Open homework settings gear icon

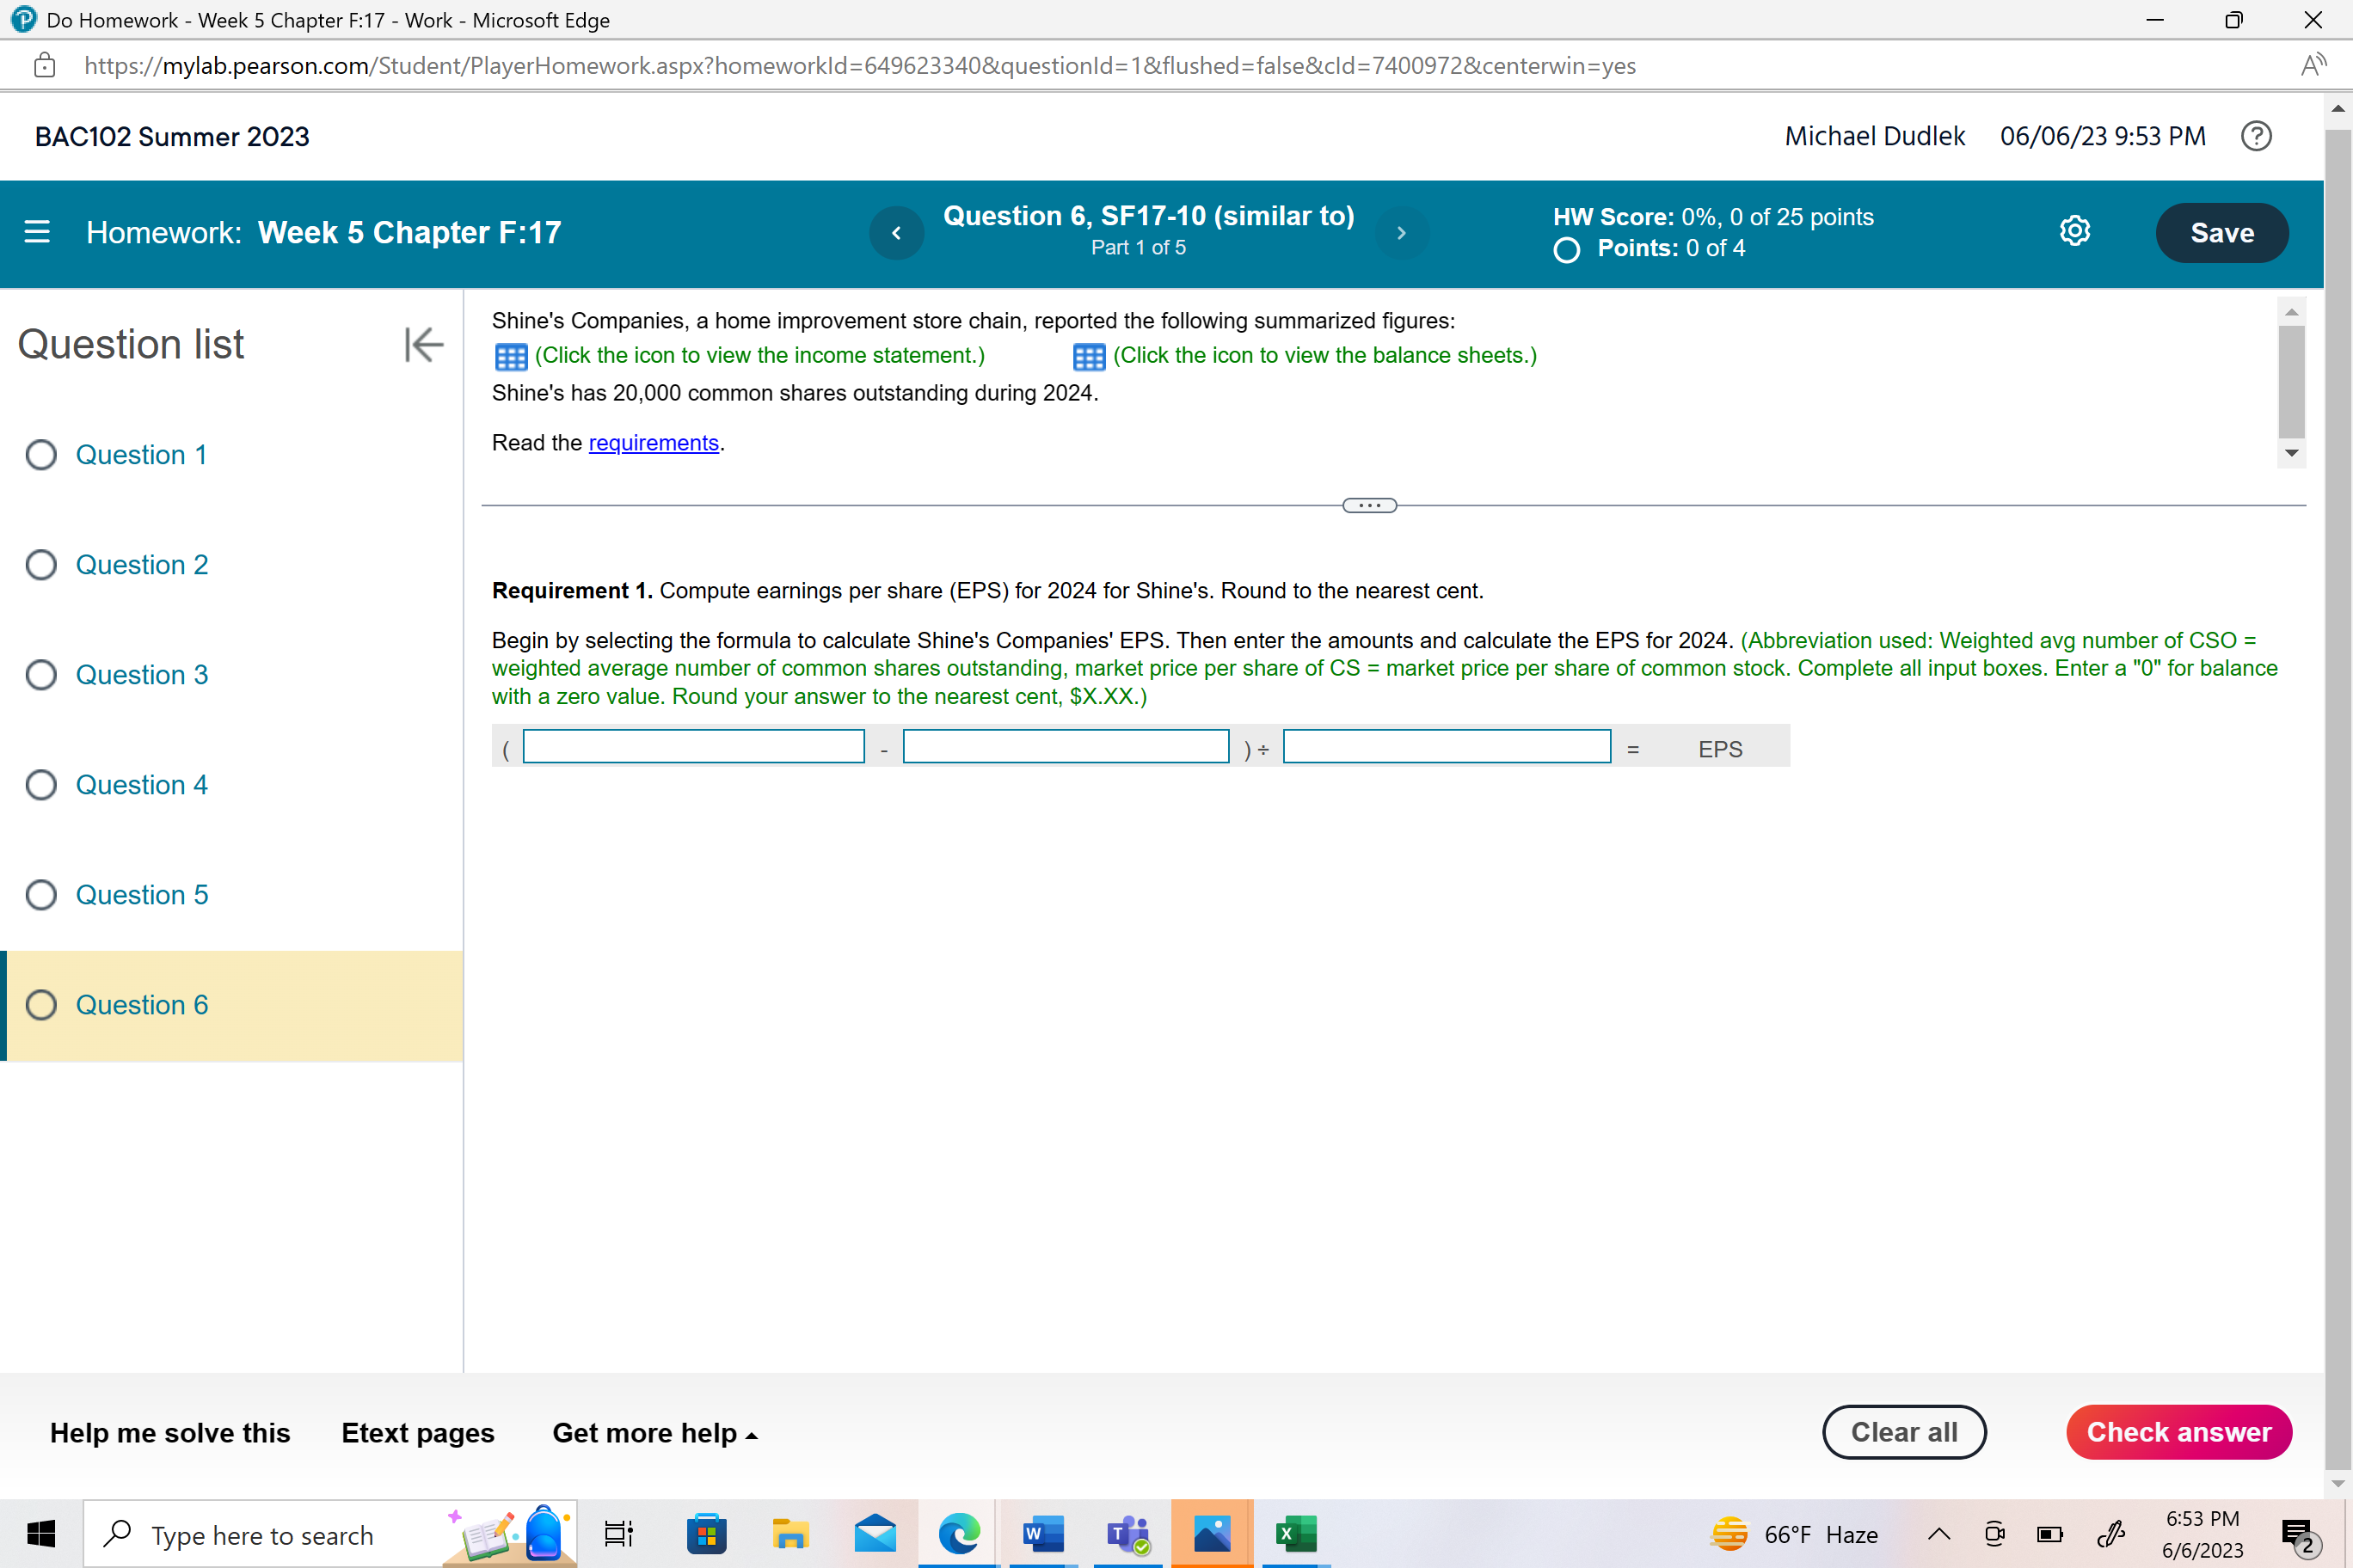2075,232
